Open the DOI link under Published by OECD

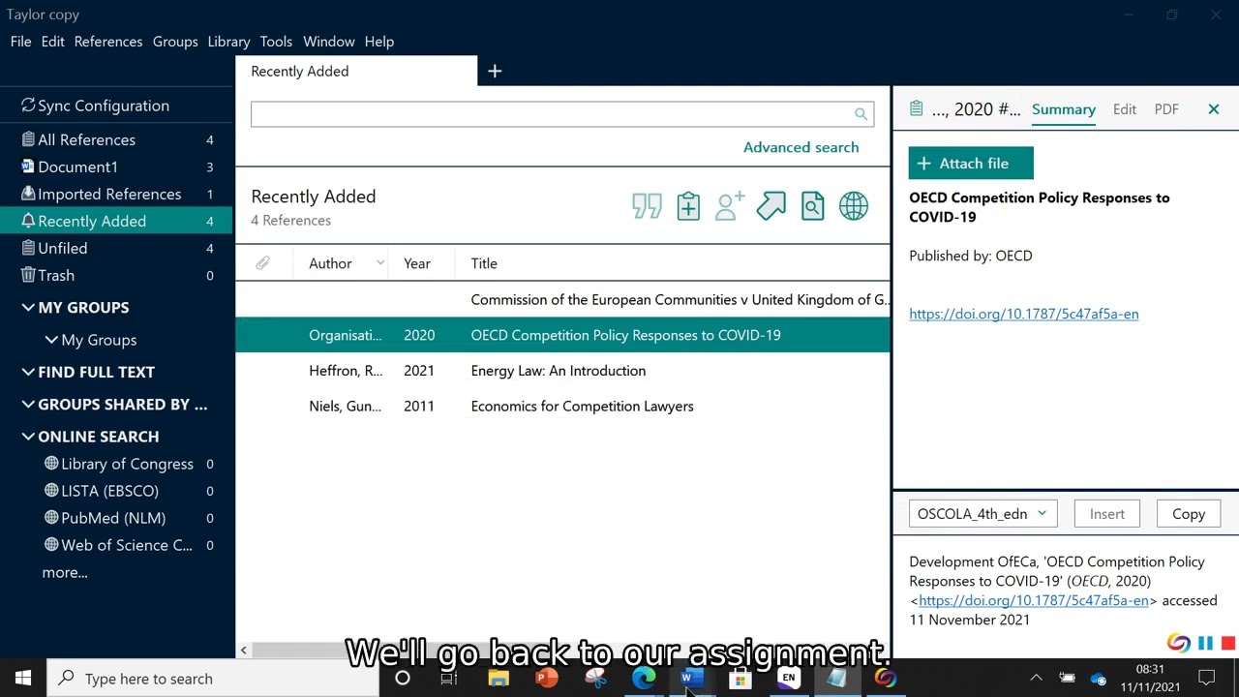(x=1023, y=314)
